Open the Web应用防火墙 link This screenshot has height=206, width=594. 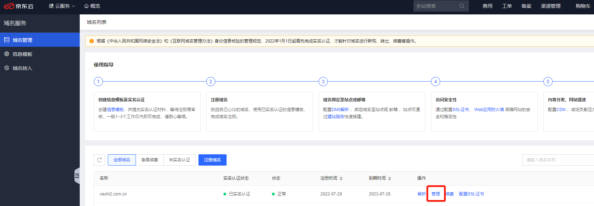(489, 110)
